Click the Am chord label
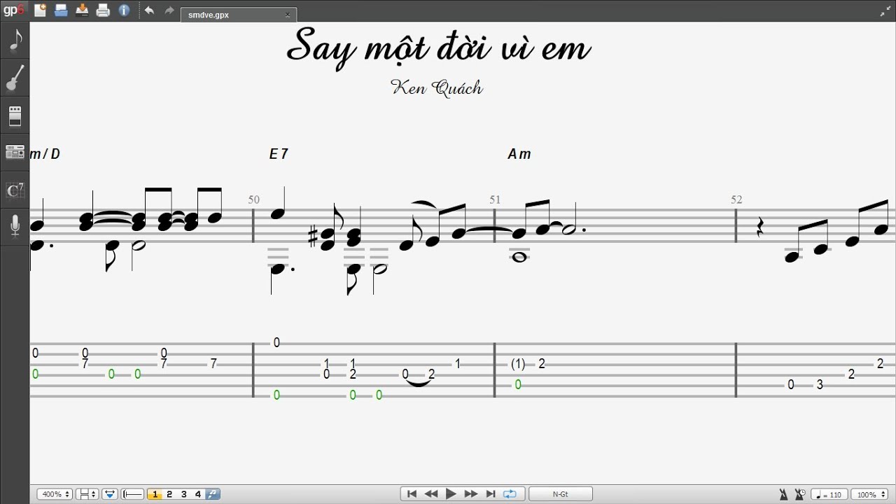 pos(519,154)
